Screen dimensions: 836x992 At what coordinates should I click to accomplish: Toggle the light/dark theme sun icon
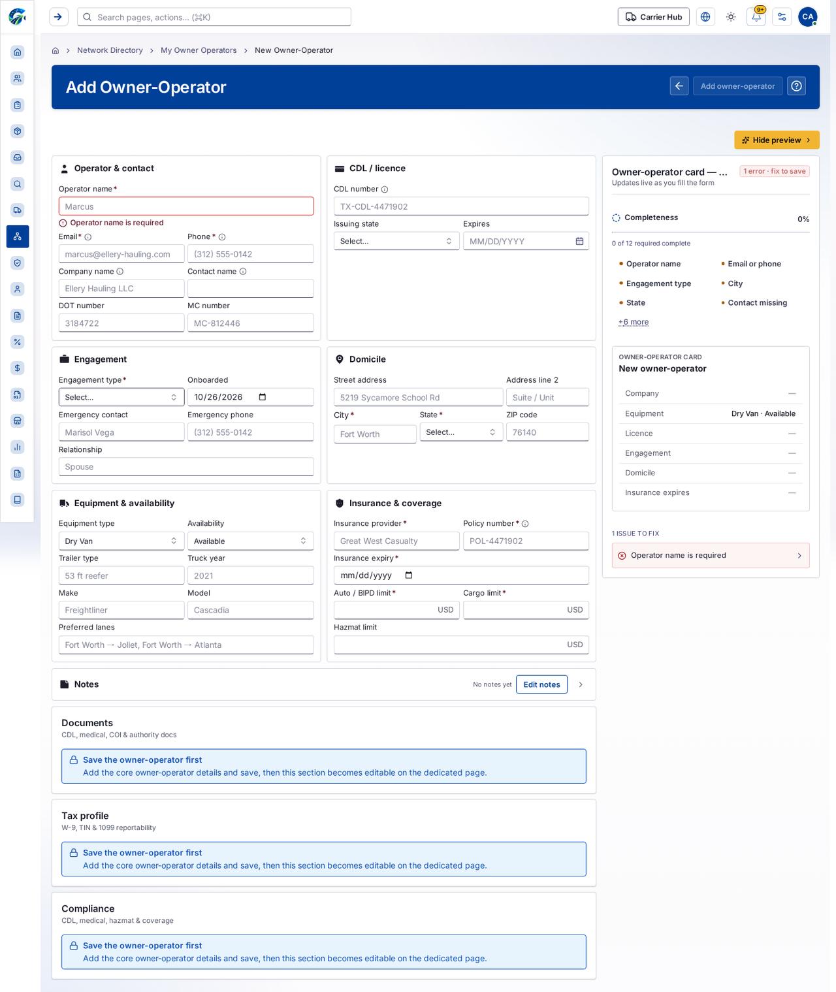pos(731,17)
